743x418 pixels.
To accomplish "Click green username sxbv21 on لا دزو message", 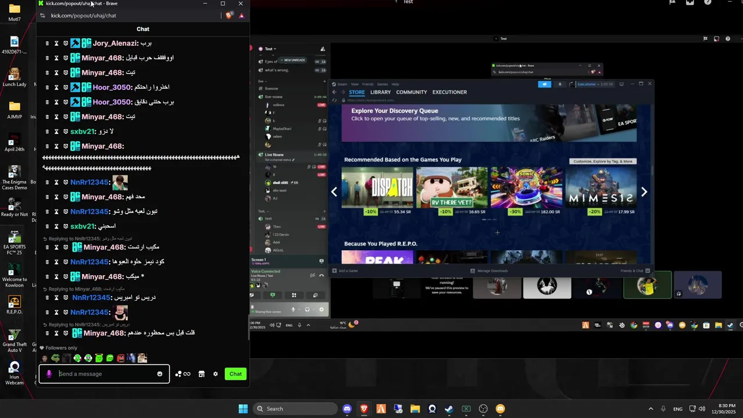I will point(82,131).
